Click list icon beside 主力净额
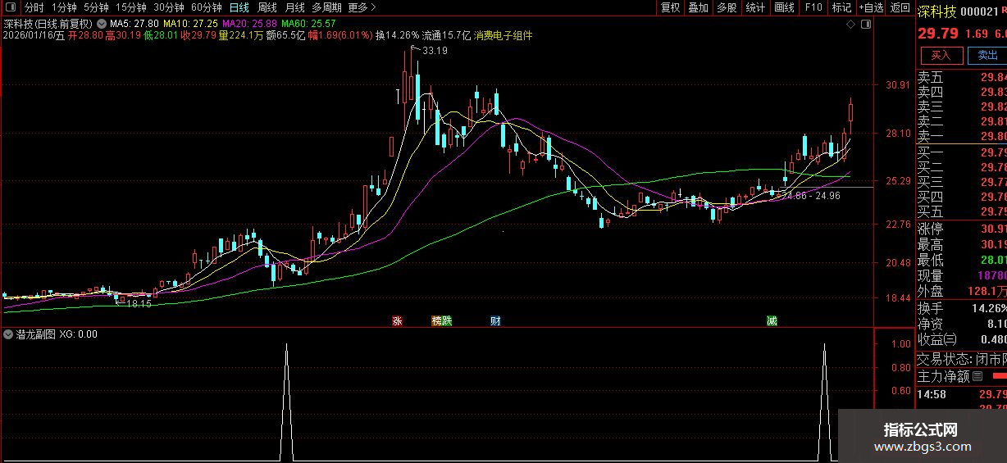Viewport: 1007px width, 463px height. 977,377
